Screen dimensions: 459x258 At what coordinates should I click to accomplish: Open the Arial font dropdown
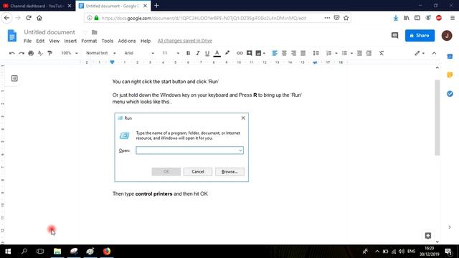pyautogui.click(x=139, y=53)
